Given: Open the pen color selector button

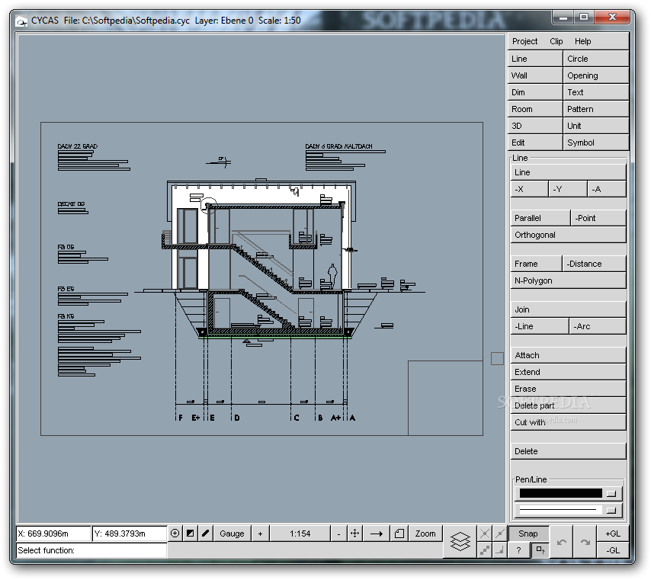Looking at the screenshot, I should (x=611, y=493).
